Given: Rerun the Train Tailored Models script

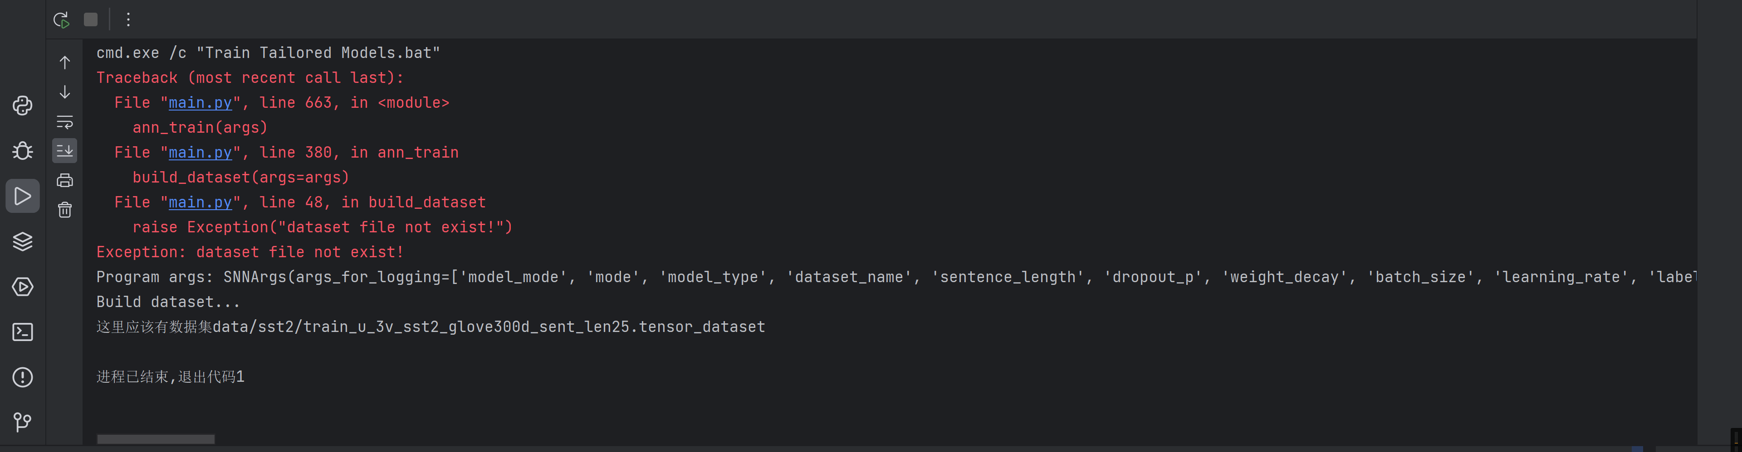Looking at the screenshot, I should click(x=62, y=19).
